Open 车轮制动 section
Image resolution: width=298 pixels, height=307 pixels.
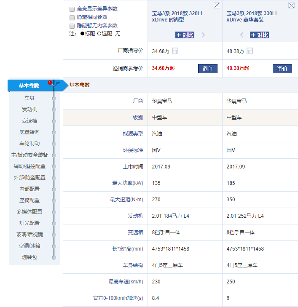pos(30,143)
